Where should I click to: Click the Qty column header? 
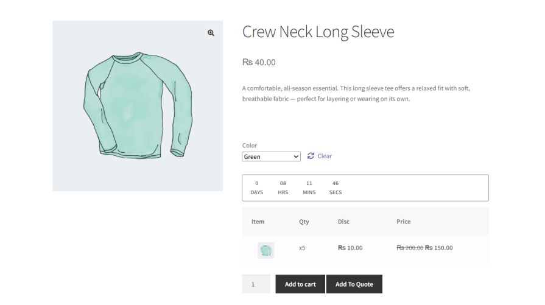click(x=304, y=222)
